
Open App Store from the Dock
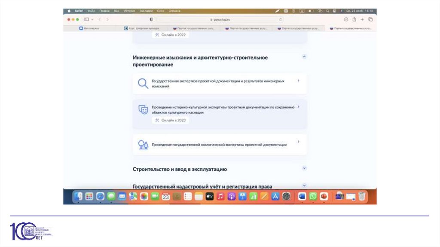point(275,196)
